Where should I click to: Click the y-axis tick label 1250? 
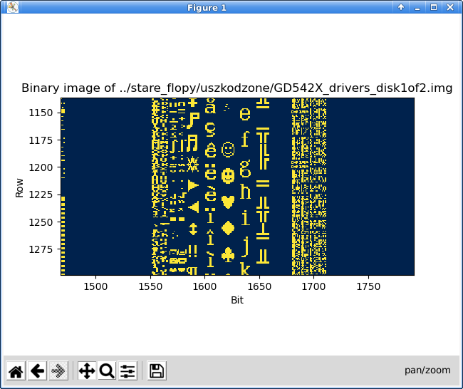point(41,222)
